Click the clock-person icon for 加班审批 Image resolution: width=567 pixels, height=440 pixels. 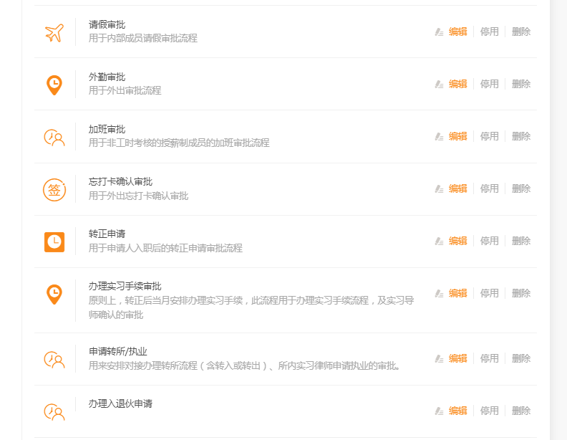tap(54, 138)
